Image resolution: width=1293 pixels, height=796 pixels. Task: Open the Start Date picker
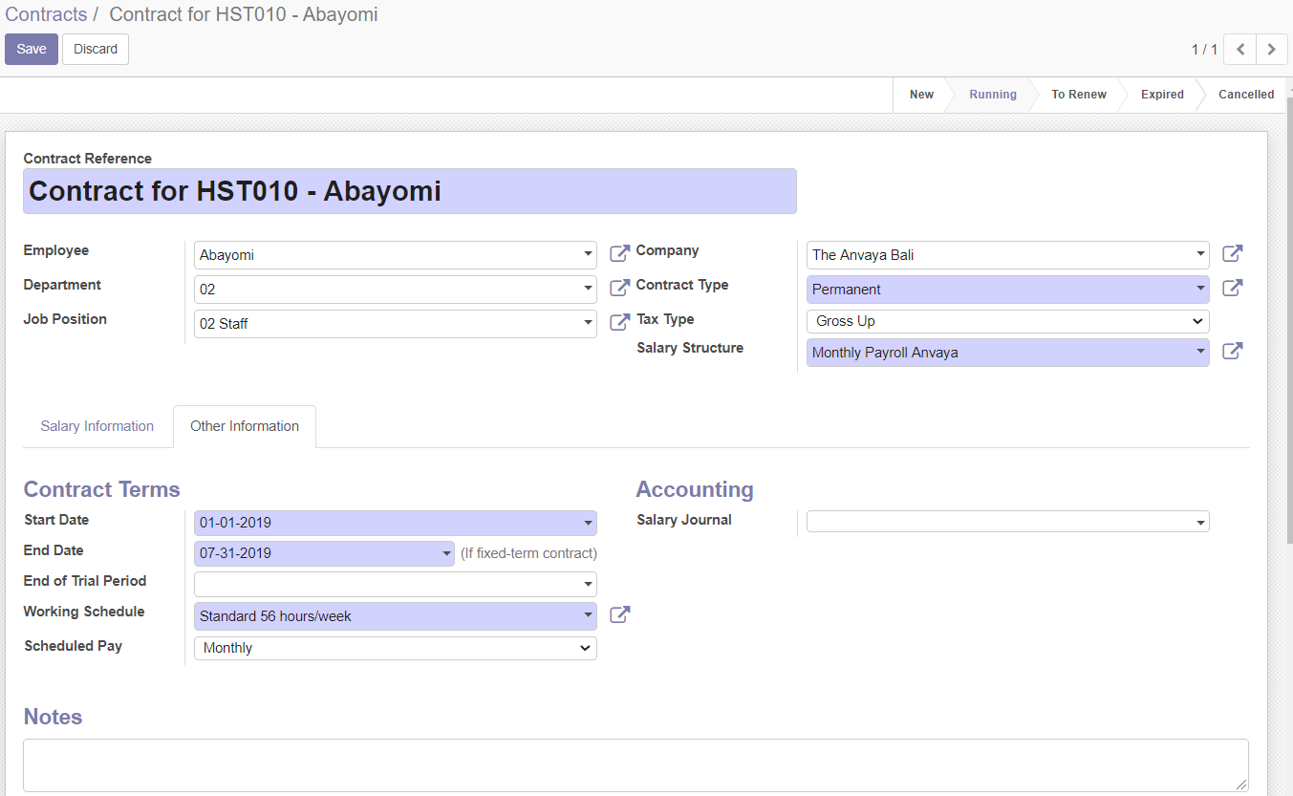pos(396,523)
